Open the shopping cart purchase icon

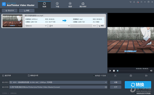pos(131,2)
